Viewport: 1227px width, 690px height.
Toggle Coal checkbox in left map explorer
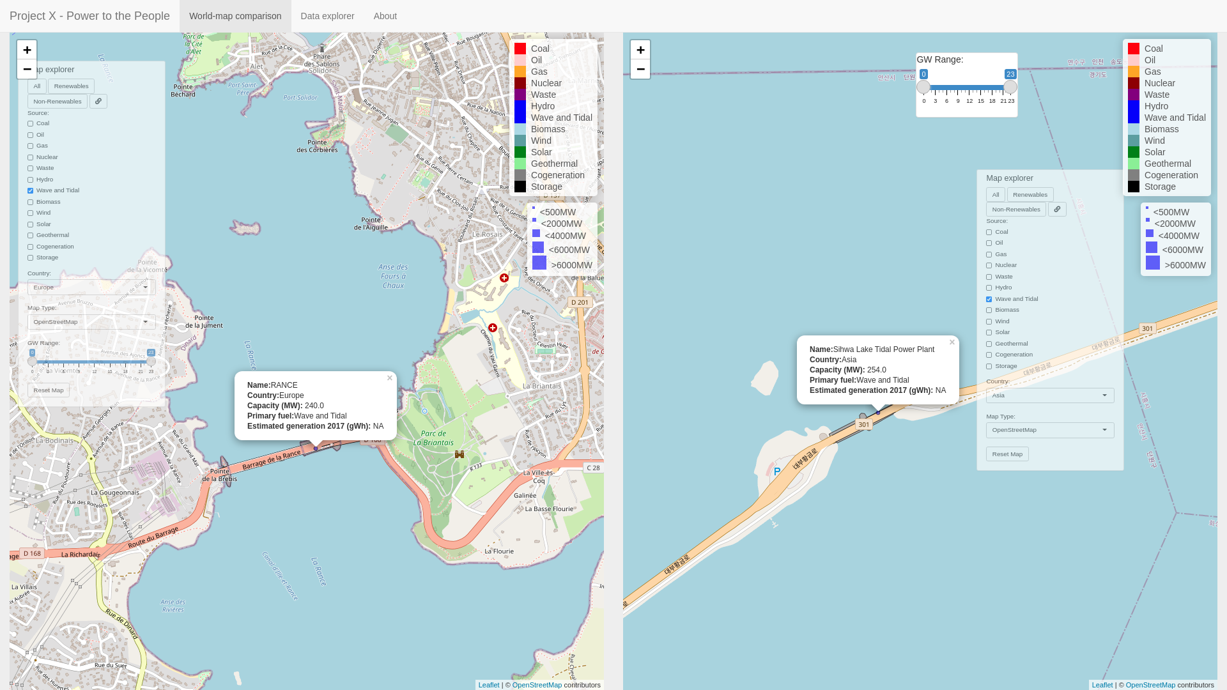point(30,124)
